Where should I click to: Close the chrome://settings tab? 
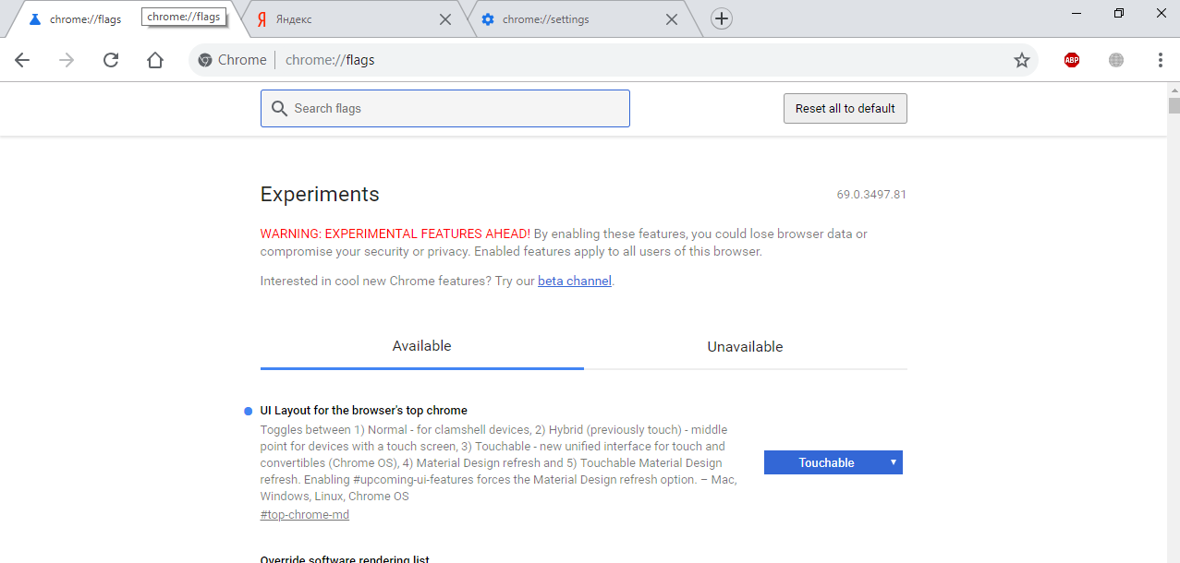(672, 19)
